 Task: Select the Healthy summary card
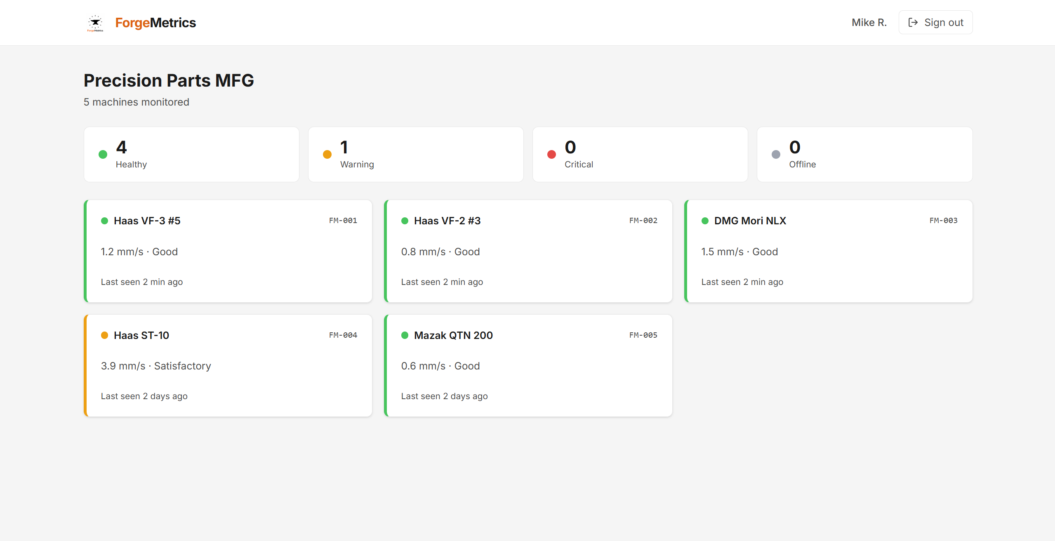click(x=191, y=154)
